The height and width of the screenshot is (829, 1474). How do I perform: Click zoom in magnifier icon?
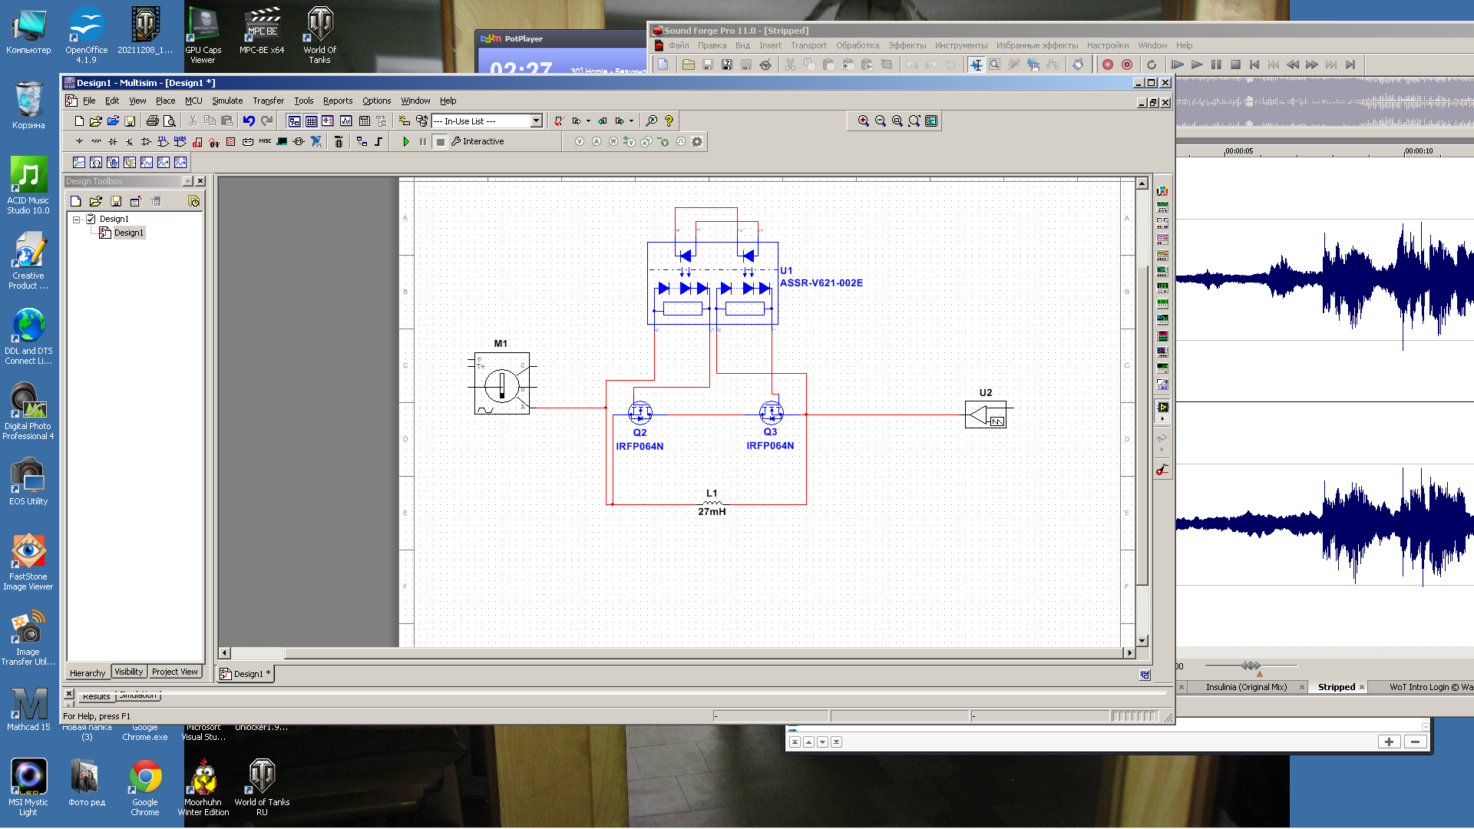[864, 121]
